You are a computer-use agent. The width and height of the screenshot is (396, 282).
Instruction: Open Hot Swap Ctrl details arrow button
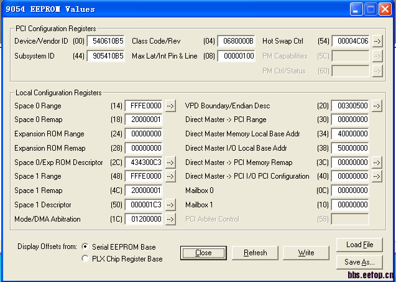pos(377,41)
